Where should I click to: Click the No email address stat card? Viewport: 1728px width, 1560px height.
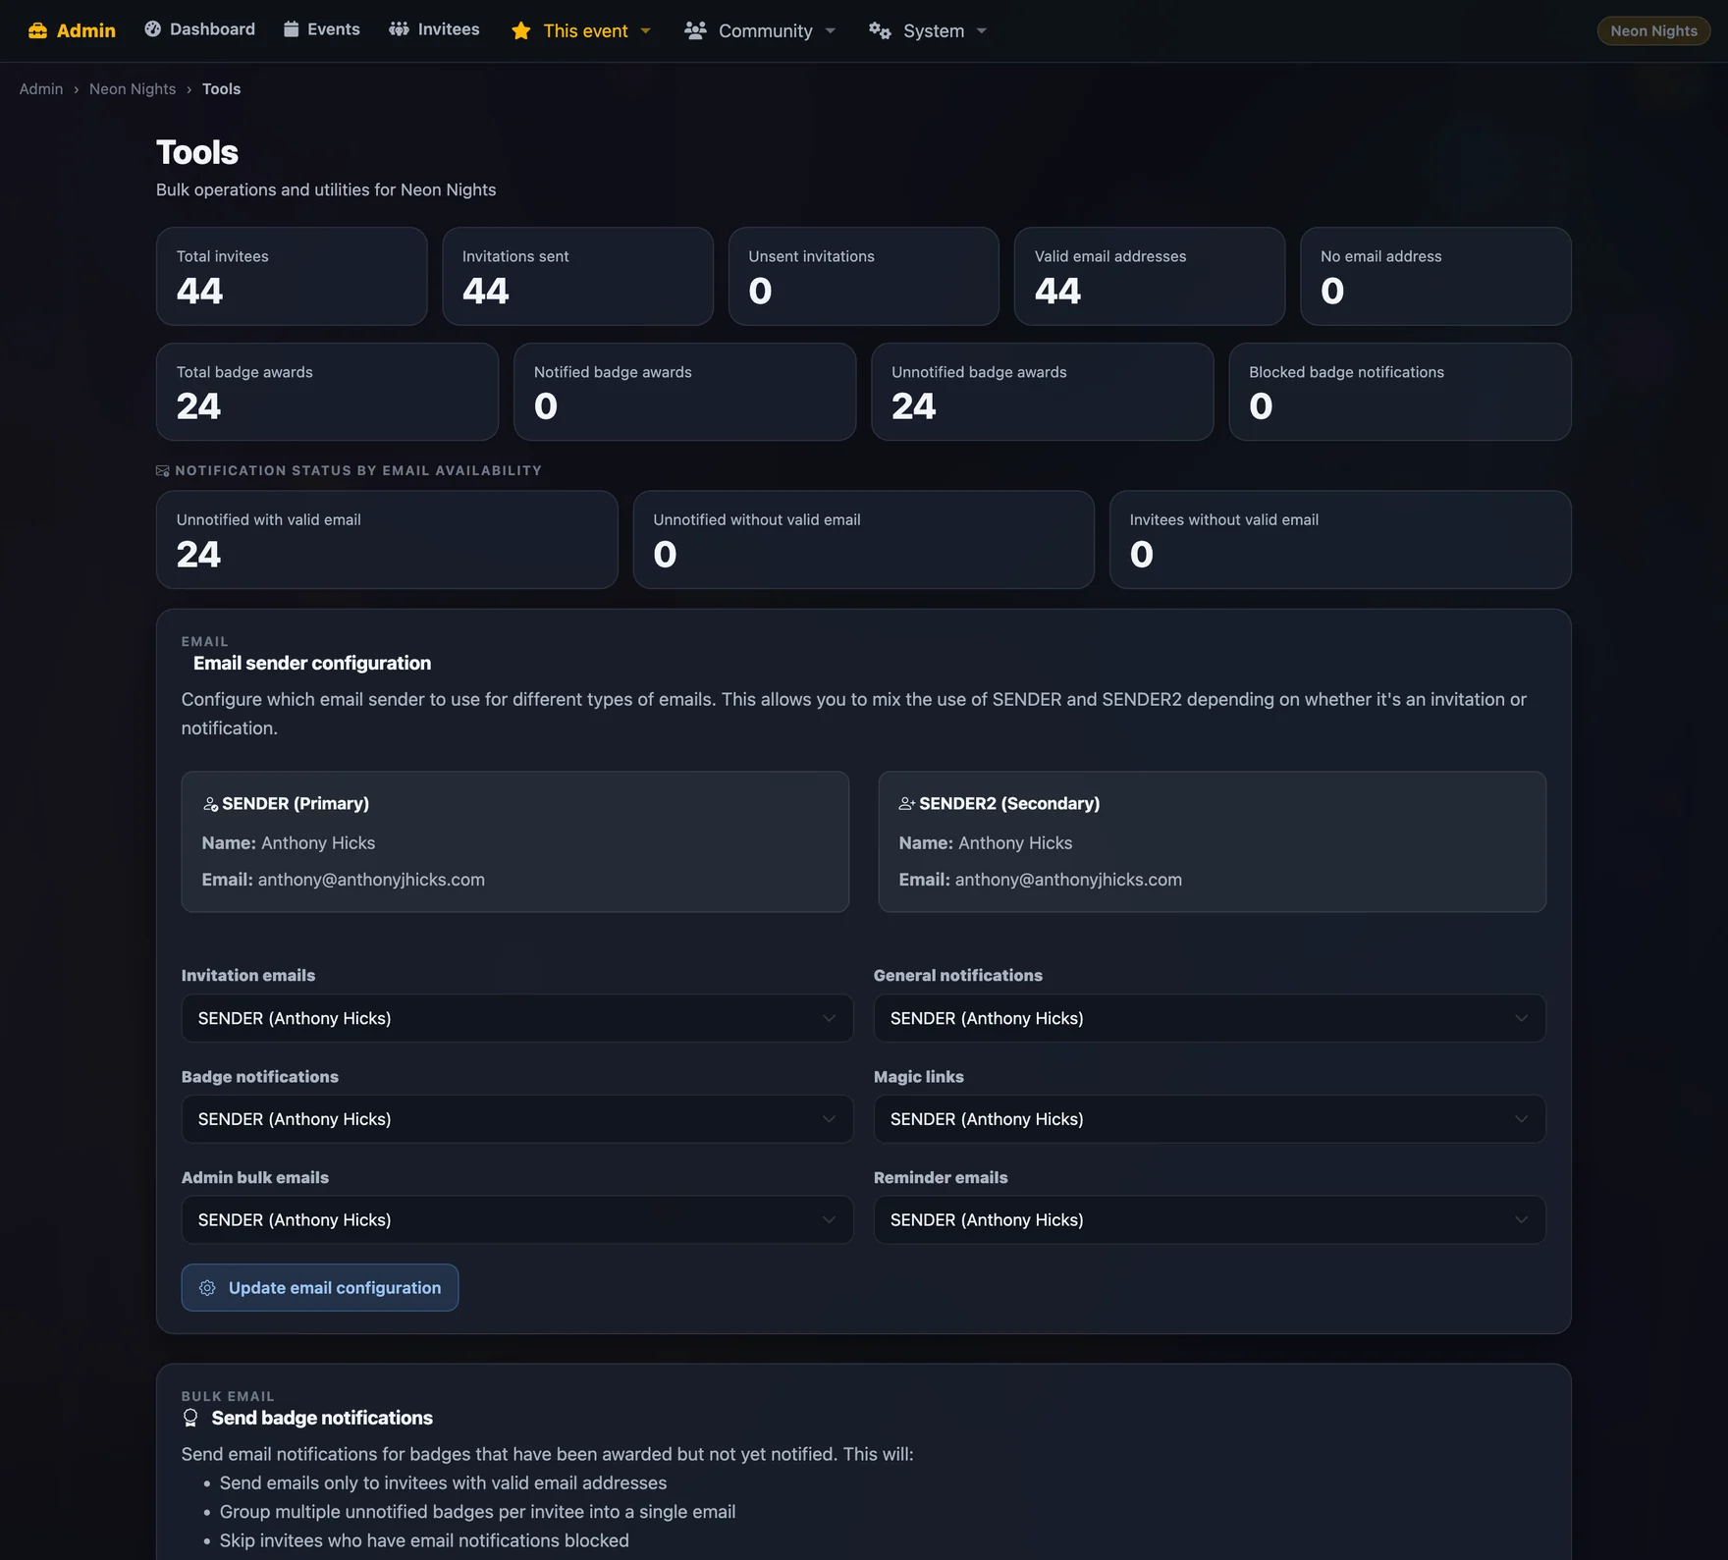pyautogui.click(x=1435, y=276)
